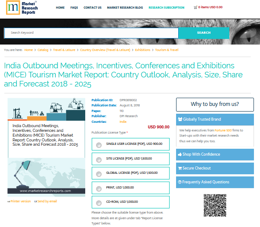Viewport: 260px width, 227px height.
Task: Go to Market Research Blog menu
Action: [125, 7]
